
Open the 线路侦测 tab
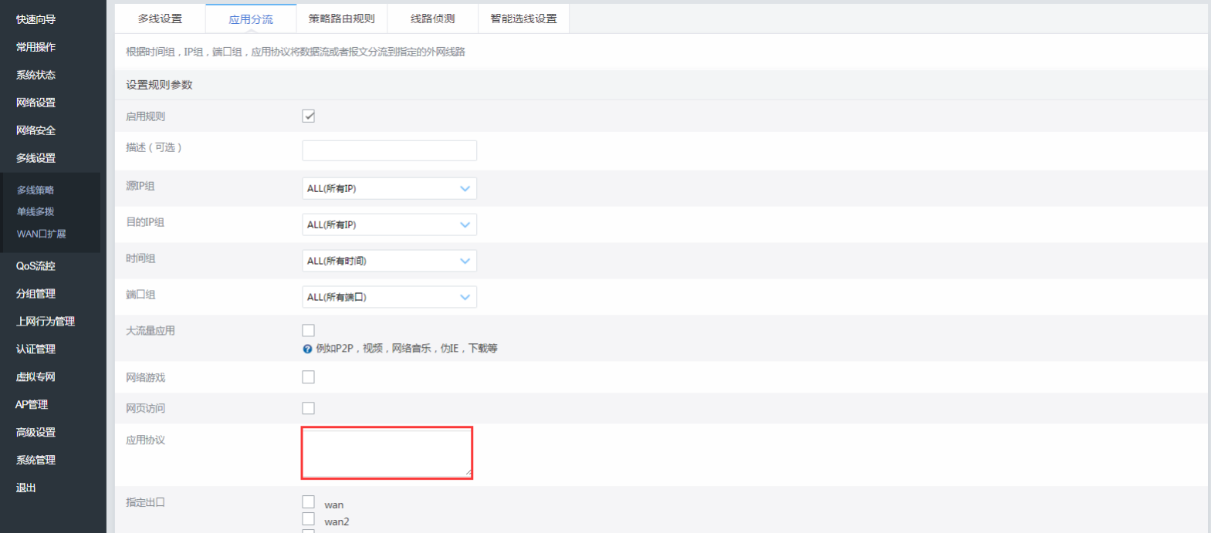(432, 19)
